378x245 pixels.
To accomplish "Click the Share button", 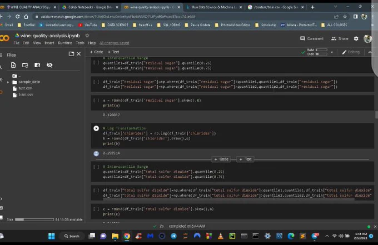I will pyautogui.click(x=340, y=38).
